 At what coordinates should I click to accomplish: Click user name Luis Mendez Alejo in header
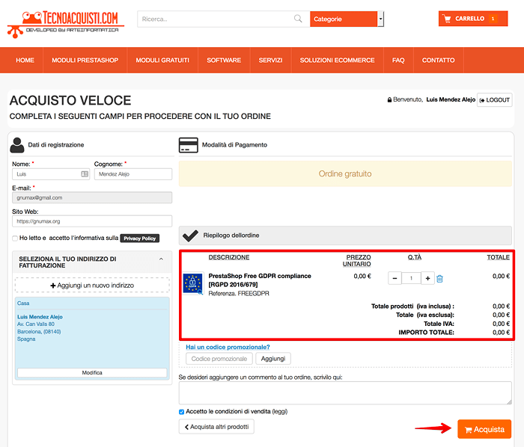[451, 99]
